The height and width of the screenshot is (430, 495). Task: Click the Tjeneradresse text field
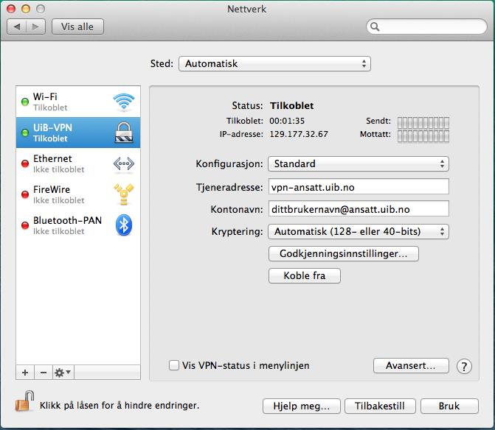click(x=358, y=186)
